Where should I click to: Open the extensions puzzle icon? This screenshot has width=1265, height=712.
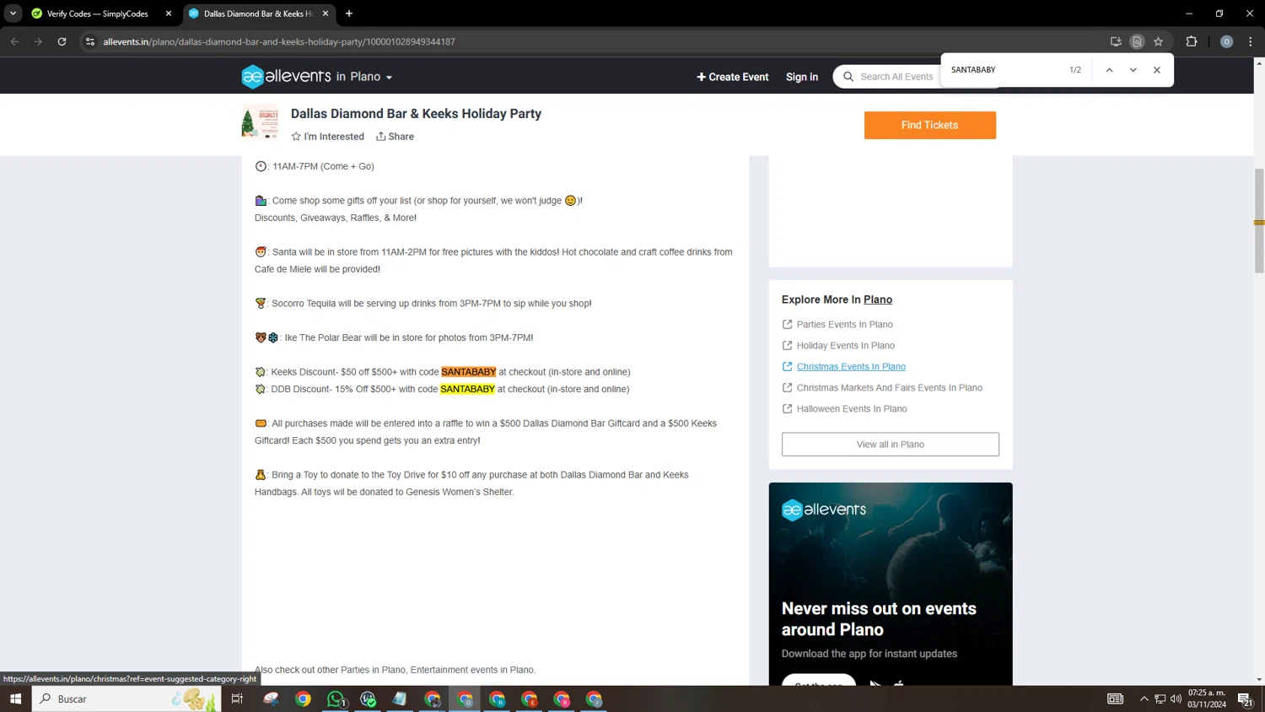pos(1192,41)
